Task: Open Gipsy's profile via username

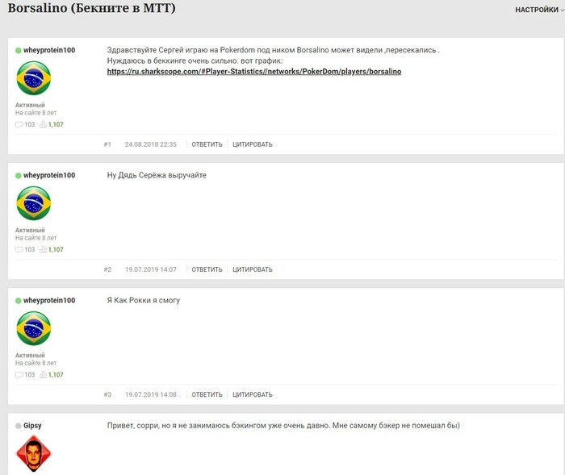Action: 32,425
